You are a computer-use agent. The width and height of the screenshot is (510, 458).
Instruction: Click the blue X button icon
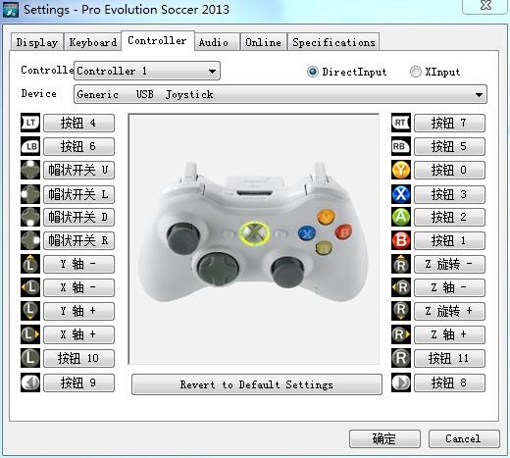coord(401,194)
